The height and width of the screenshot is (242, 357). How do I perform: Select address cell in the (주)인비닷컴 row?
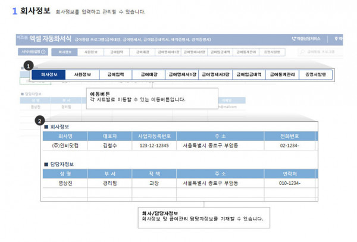(220, 146)
